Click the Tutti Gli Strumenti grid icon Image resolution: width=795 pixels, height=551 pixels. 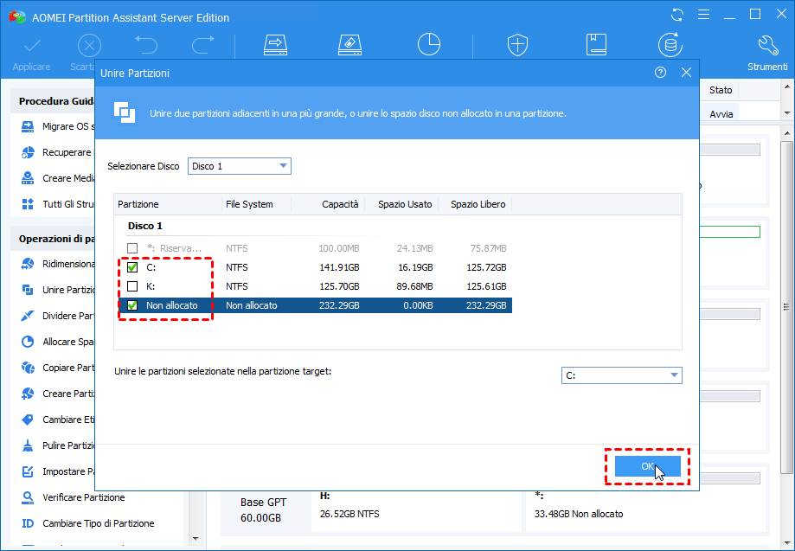click(28, 204)
